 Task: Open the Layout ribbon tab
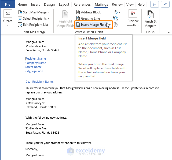click(x=64, y=4)
